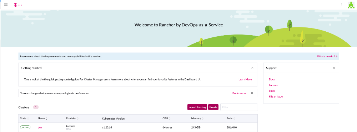
Task: Sort clusters by State column
Action: click(25, 118)
